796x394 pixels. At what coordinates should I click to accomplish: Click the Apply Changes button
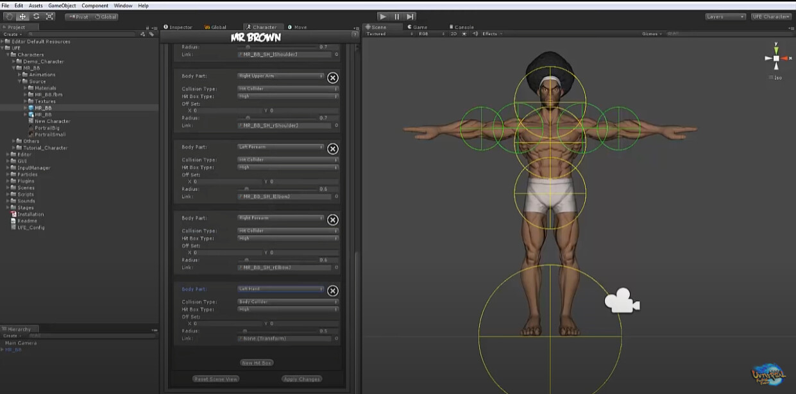pyautogui.click(x=301, y=379)
